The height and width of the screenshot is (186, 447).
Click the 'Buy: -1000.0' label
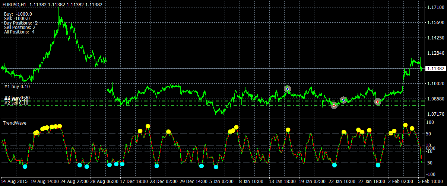click(x=18, y=14)
